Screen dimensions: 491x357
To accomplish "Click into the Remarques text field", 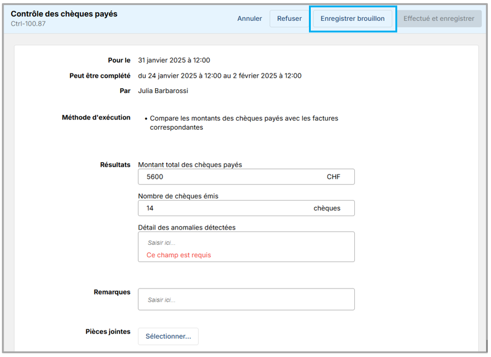I will (x=246, y=299).
